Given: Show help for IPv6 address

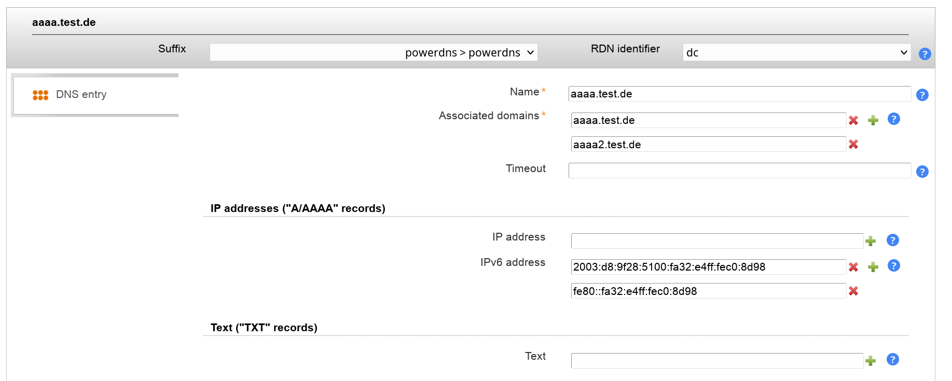Looking at the screenshot, I should pyautogui.click(x=893, y=265).
